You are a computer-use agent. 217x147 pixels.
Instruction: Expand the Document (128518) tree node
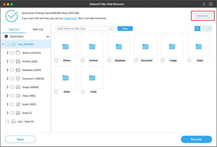coord(7,79)
